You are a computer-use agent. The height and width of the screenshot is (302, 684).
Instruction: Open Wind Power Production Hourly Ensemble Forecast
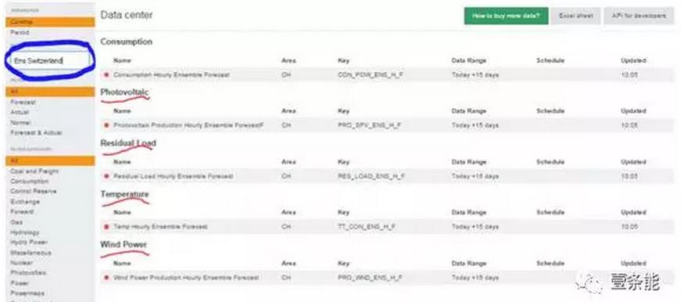pos(186,278)
